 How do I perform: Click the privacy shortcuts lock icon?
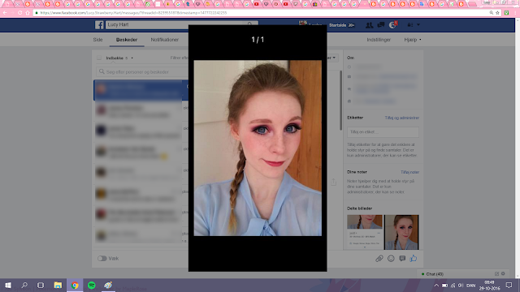tap(409, 25)
